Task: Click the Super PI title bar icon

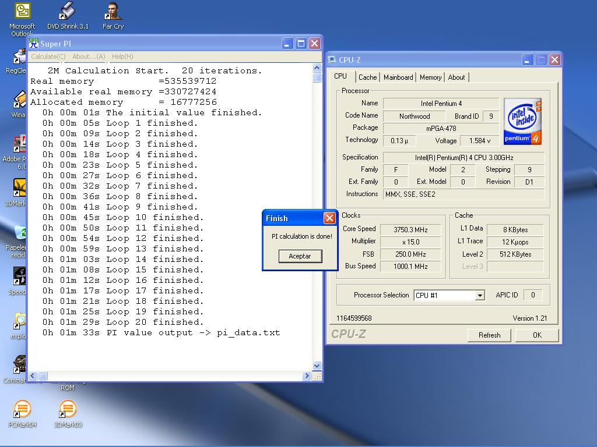Action: pyautogui.click(x=34, y=44)
